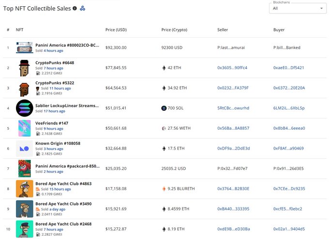Open the Bored Ape Yacht Club #3490 thumbnail

coord(25,209)
